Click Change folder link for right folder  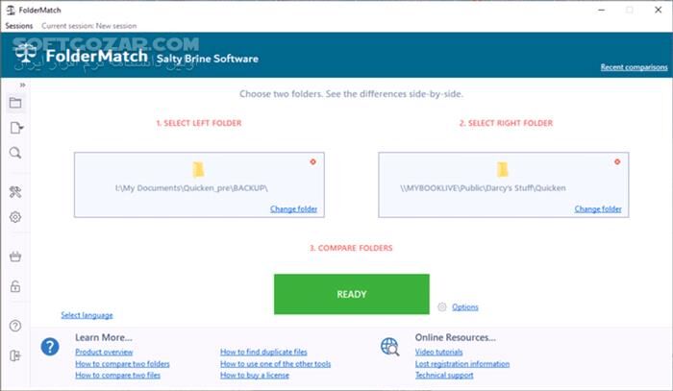[x=598, y=208]
